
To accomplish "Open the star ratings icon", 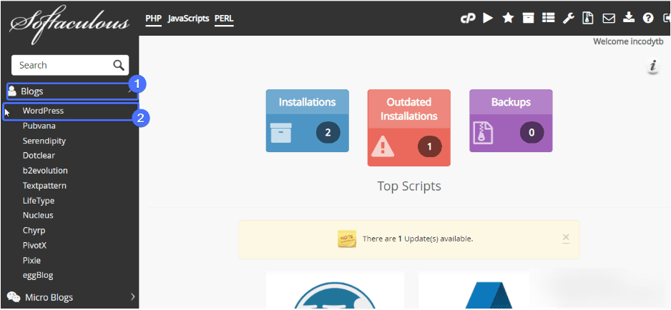I will (508, 18).
